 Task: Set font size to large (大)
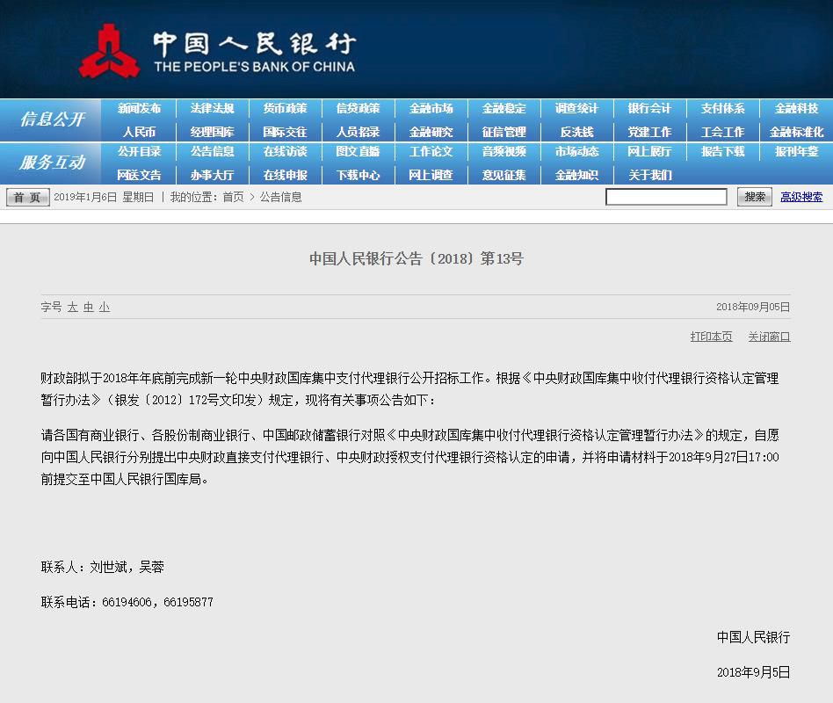(73, 308)
